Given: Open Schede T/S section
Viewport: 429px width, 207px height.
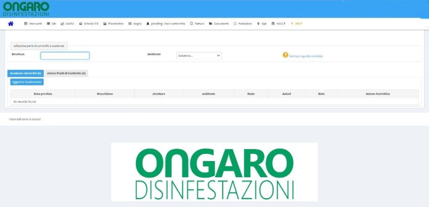Looking at the screenshot, I should click(89, 24).
